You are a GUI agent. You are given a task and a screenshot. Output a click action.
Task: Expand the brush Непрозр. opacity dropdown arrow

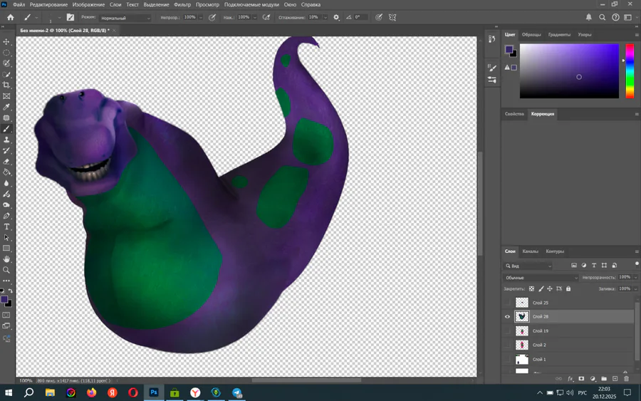[201, 18]
